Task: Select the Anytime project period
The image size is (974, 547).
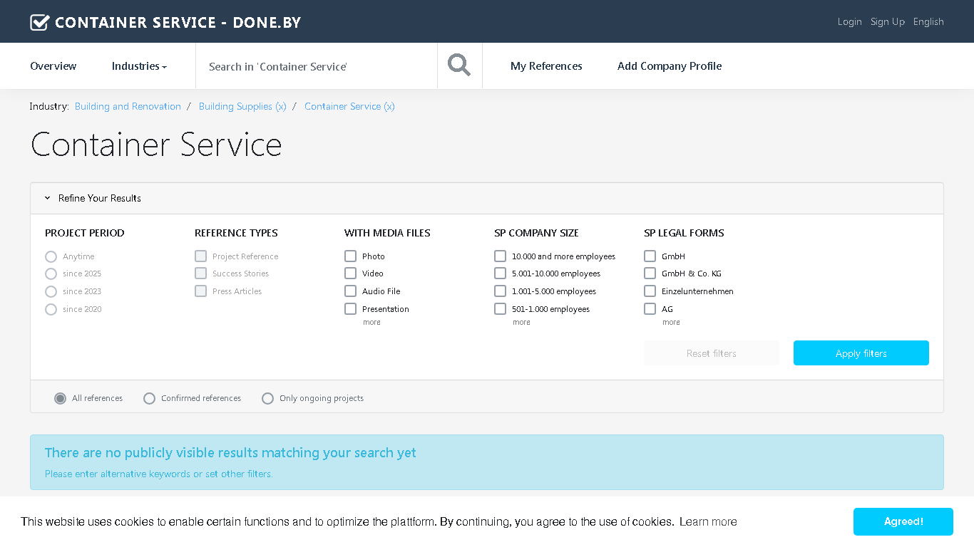Action: pos(51,256)
